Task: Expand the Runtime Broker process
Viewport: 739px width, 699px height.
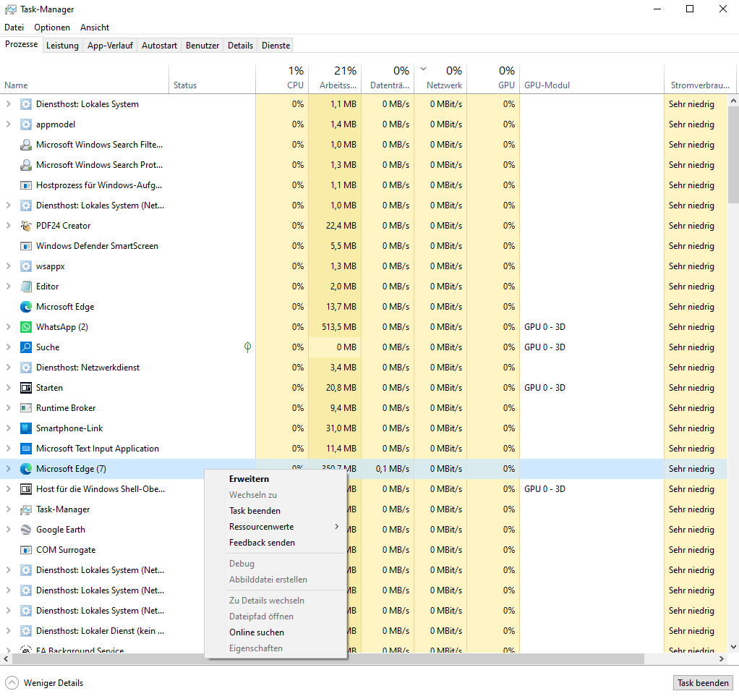Action: coord(8,408)
